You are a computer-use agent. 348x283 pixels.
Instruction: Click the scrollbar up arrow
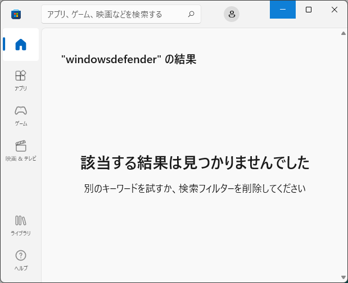(344, 33)
